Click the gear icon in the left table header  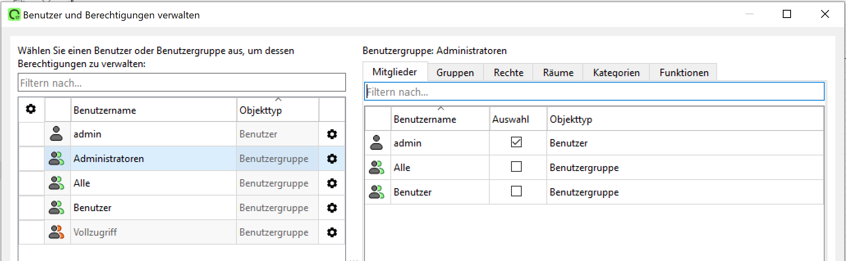[31, 109]
